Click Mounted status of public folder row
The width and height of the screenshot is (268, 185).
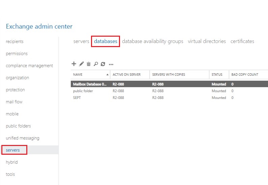pyautogui.click(x=219, y=91)
